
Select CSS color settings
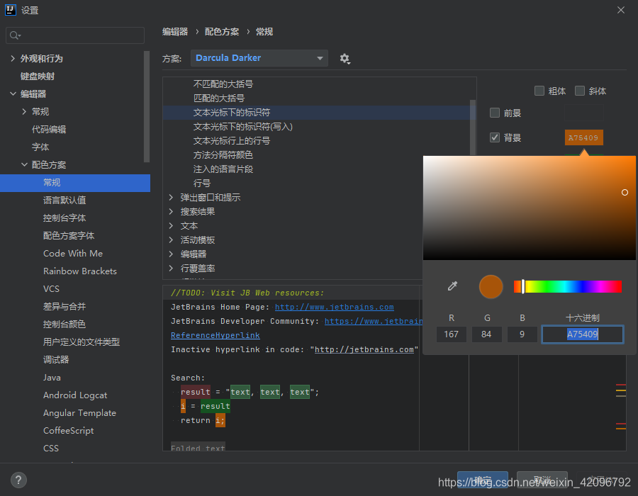[51, 448]
